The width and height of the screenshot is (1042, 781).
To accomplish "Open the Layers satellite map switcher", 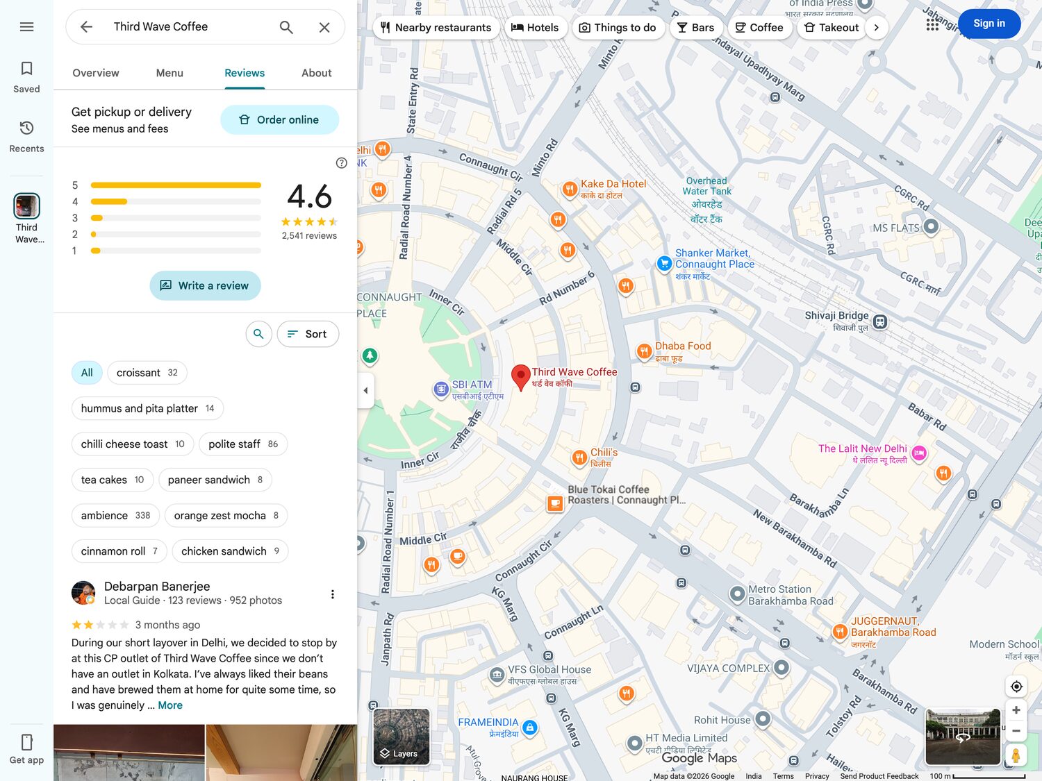I will click(402, 737).
